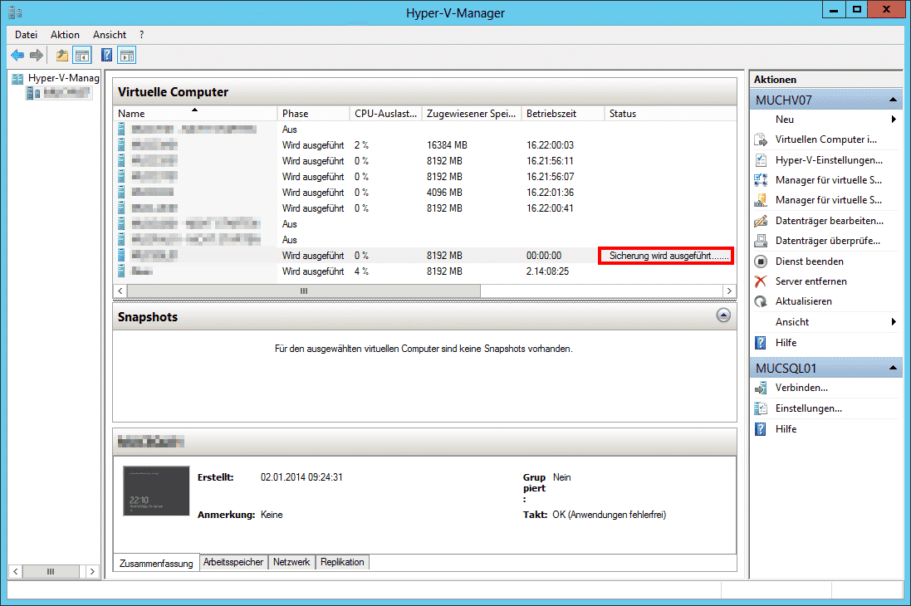Click the Datenträger überprüfen icon
Viewport: 911px width, 606px height.
[x=761, y=241]
